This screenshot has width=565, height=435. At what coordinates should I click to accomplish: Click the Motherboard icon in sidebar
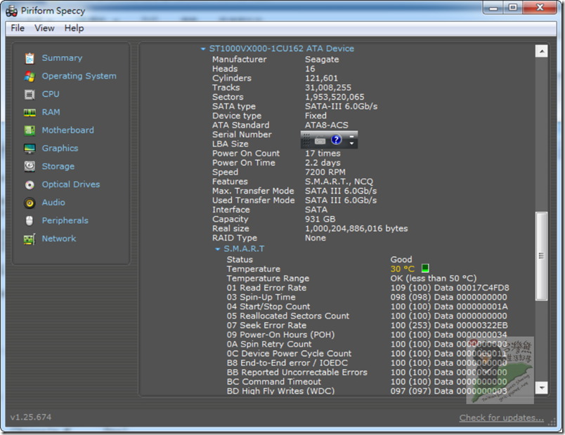point(30,130)
